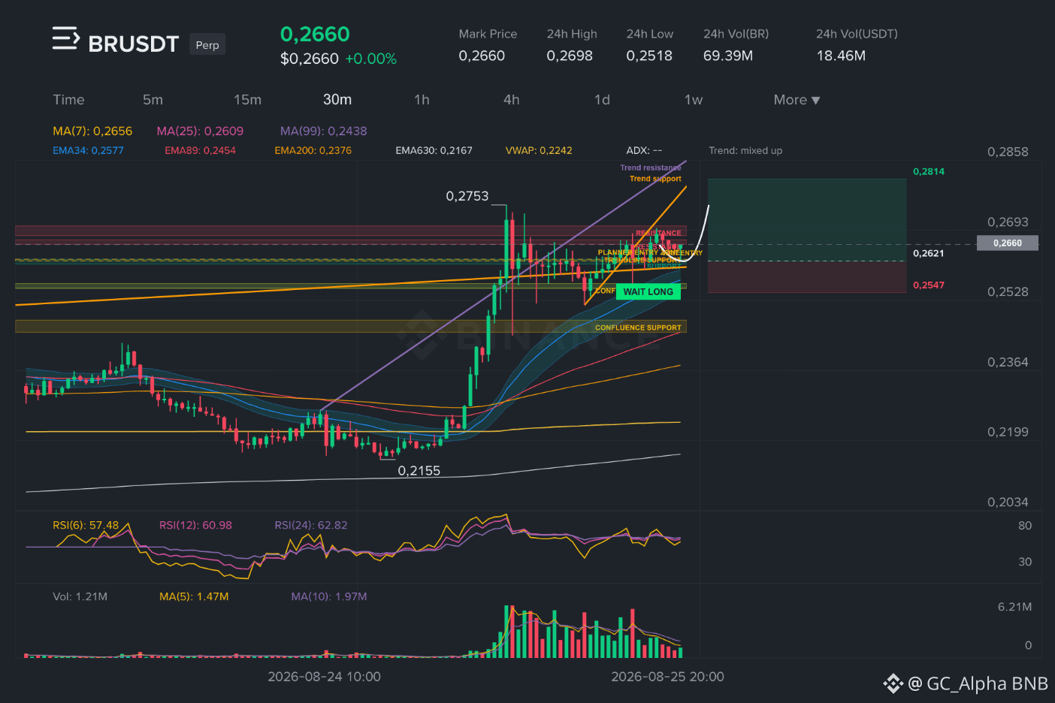Click the MA(7): 0,2656 indicator label
The width and height of the screenshot is (1055, 703).
92,131
